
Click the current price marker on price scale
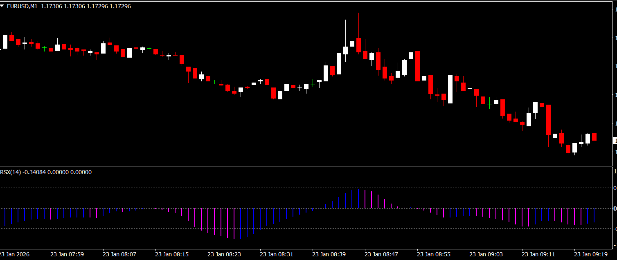point(615,141)
